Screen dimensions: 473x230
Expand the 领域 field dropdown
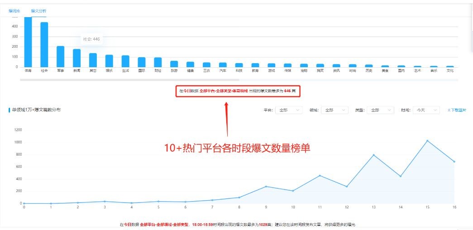click(334, 110)
